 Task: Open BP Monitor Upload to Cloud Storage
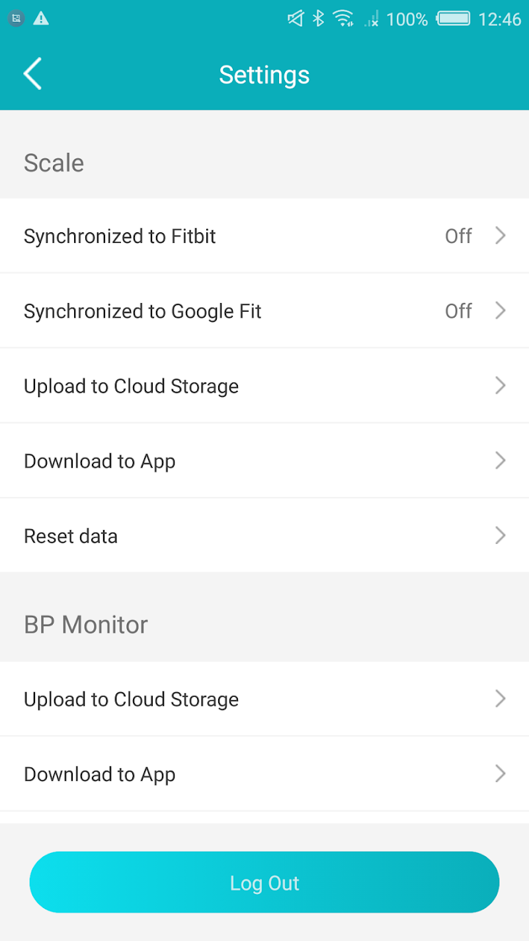coord(131,699)
